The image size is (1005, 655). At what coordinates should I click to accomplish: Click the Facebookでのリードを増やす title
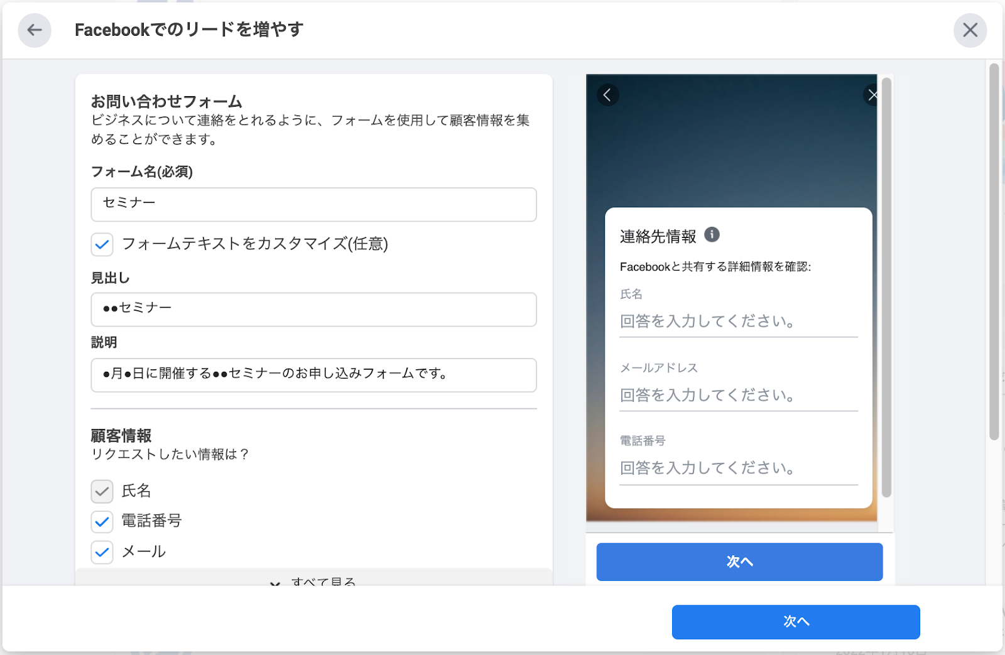[189, 30]
